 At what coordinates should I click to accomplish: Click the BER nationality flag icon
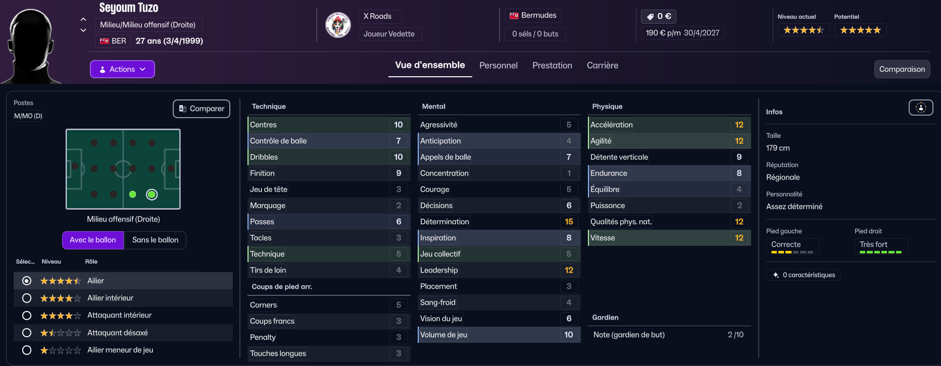pos(105,41)
